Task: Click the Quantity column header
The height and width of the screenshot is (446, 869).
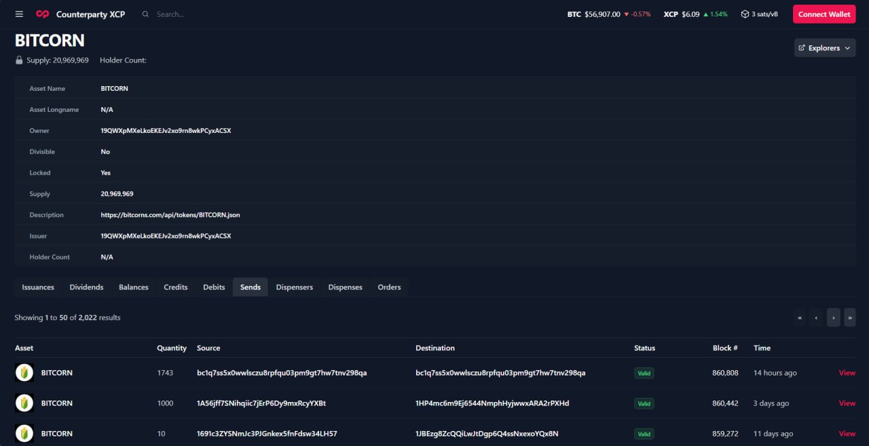Action: (172, 348)
